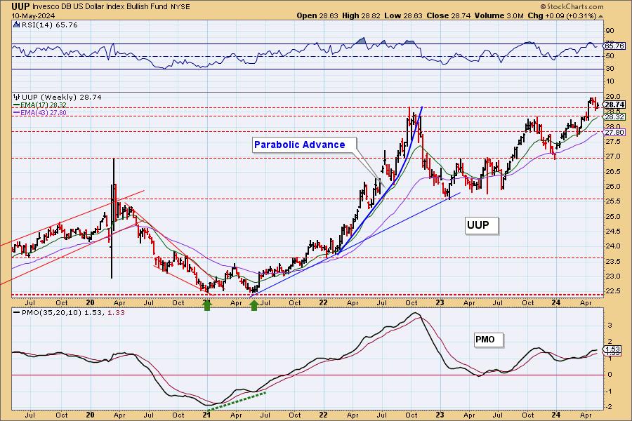Click the High 28.82 value
This screenshot has width=632, height=421.
(x=361, y=15)
